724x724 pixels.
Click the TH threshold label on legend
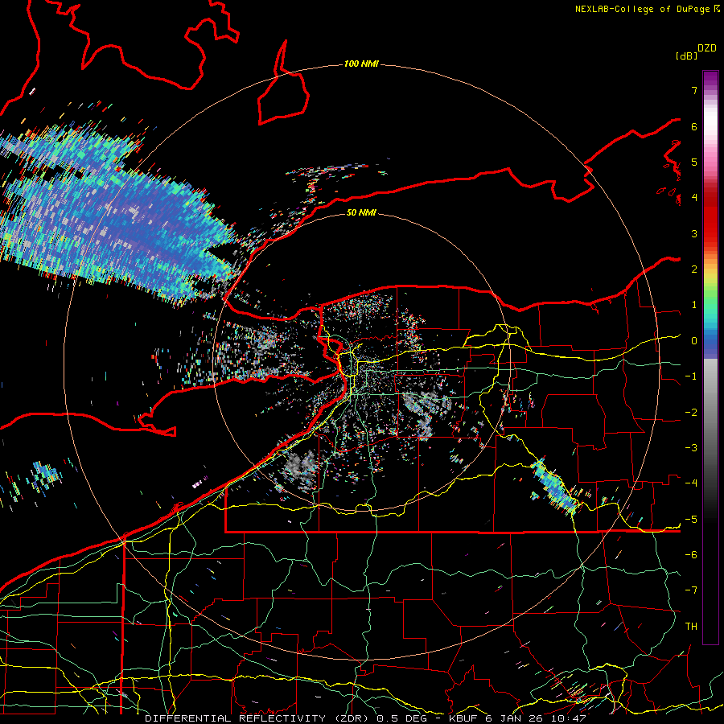(691, 627)
